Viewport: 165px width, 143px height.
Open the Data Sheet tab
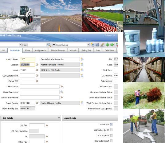click(x=109, y=50)
